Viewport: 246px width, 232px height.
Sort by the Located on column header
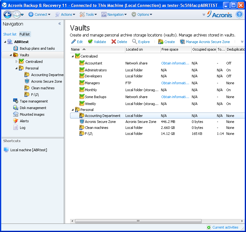coord(143,49)
